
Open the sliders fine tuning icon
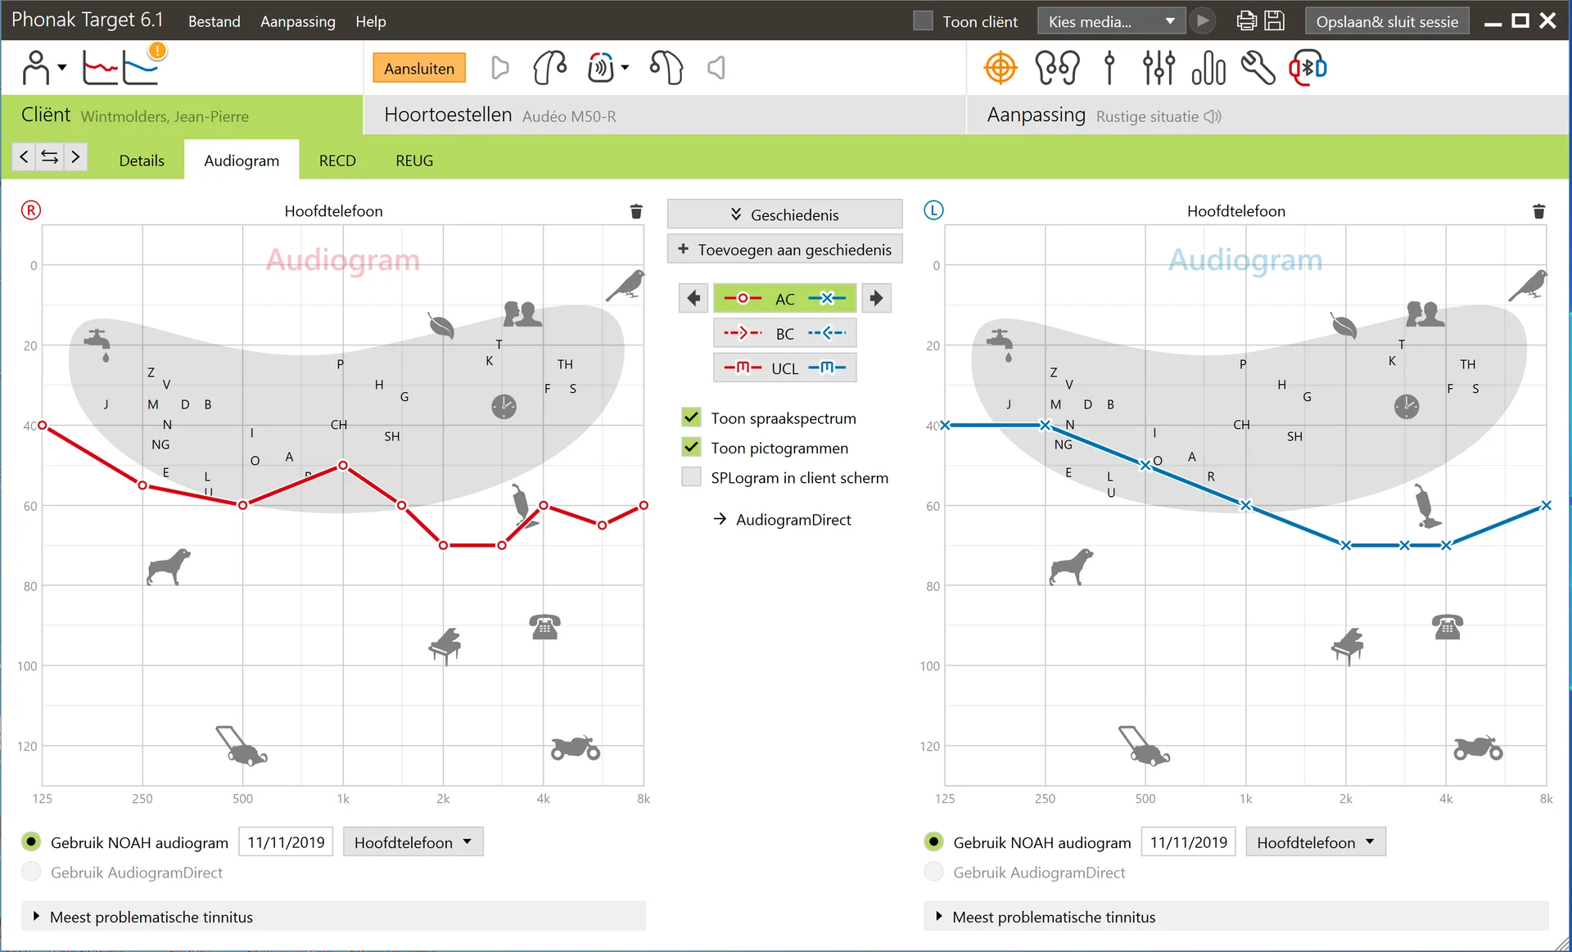1159,68
